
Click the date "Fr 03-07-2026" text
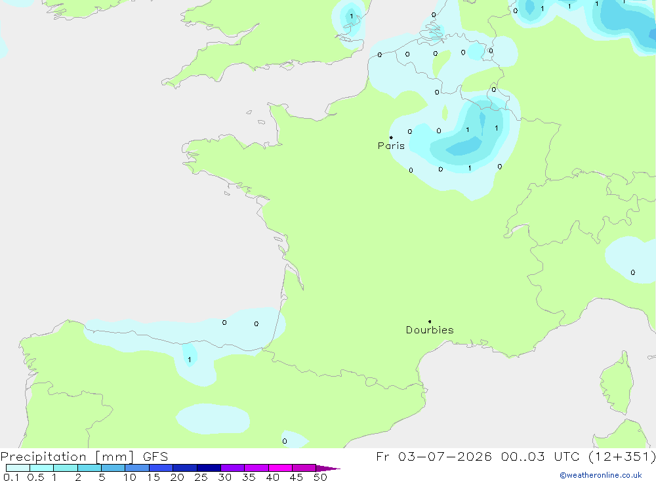point(434,457)
